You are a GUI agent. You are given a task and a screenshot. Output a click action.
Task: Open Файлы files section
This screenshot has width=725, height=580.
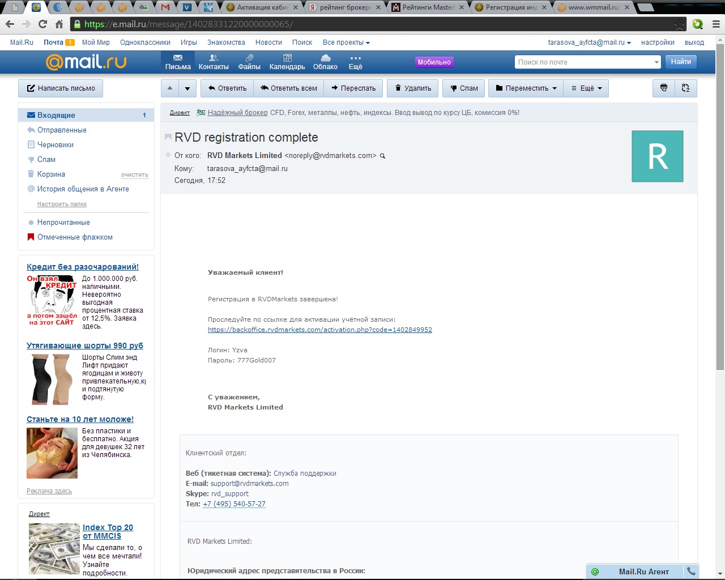coord(249,62)
